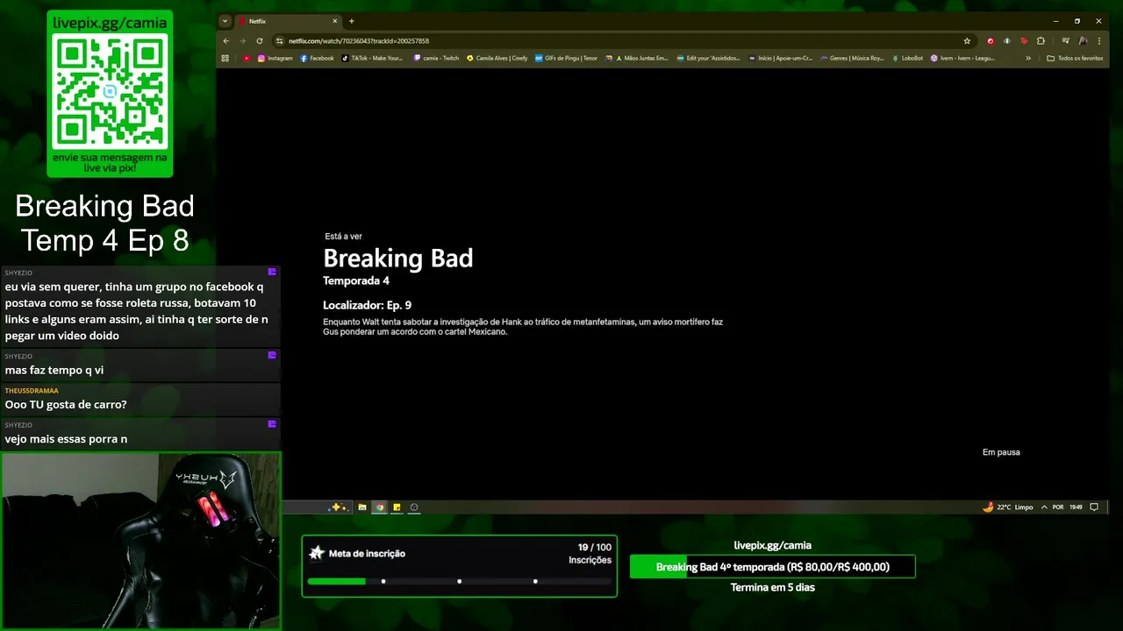Open Camila Alves | Cinefy bookmark

[x=497, y=58]
